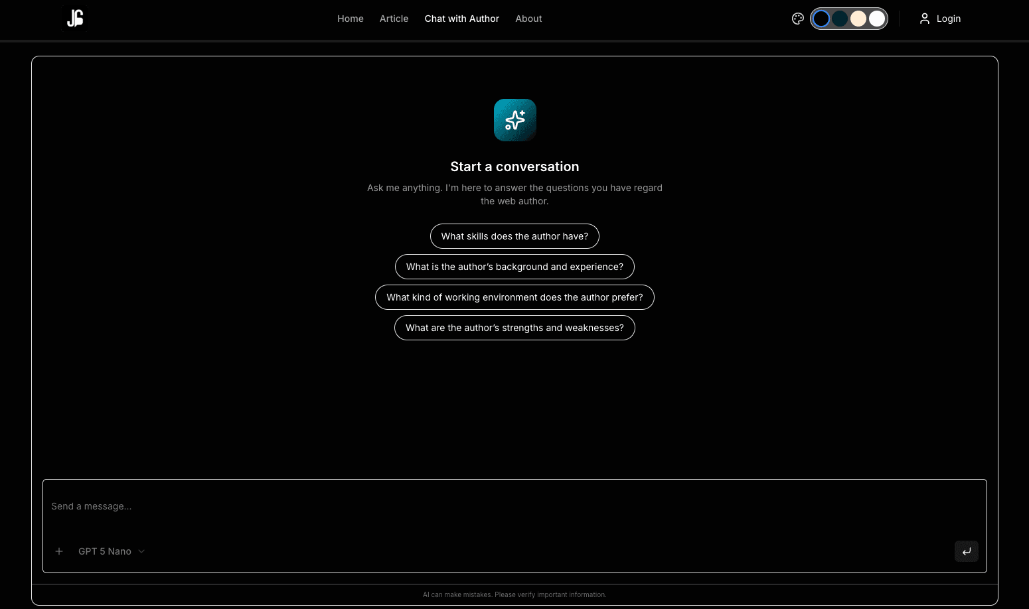Click the send message enter button
Viewport: 1029px width, 609px height.
point(967,551)
